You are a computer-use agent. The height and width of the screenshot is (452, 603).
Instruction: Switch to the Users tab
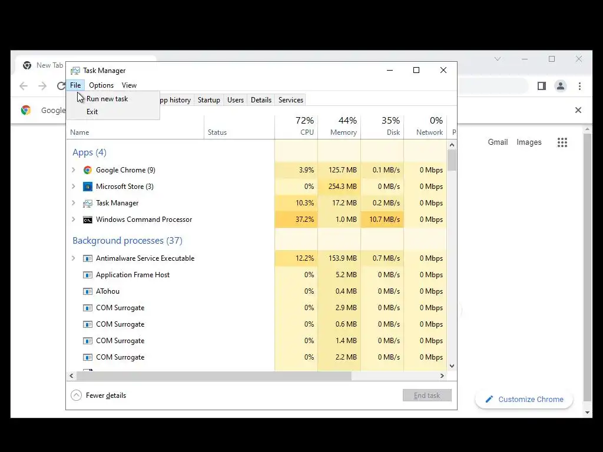coord(236,100)
